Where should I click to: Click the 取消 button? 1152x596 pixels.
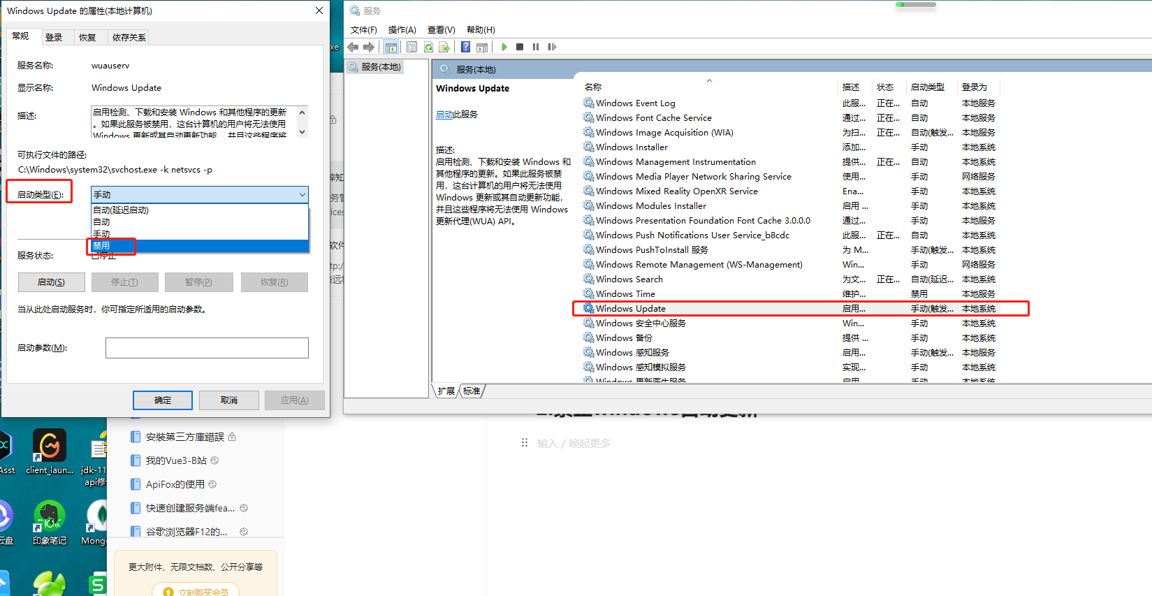[x=229, y=400]
